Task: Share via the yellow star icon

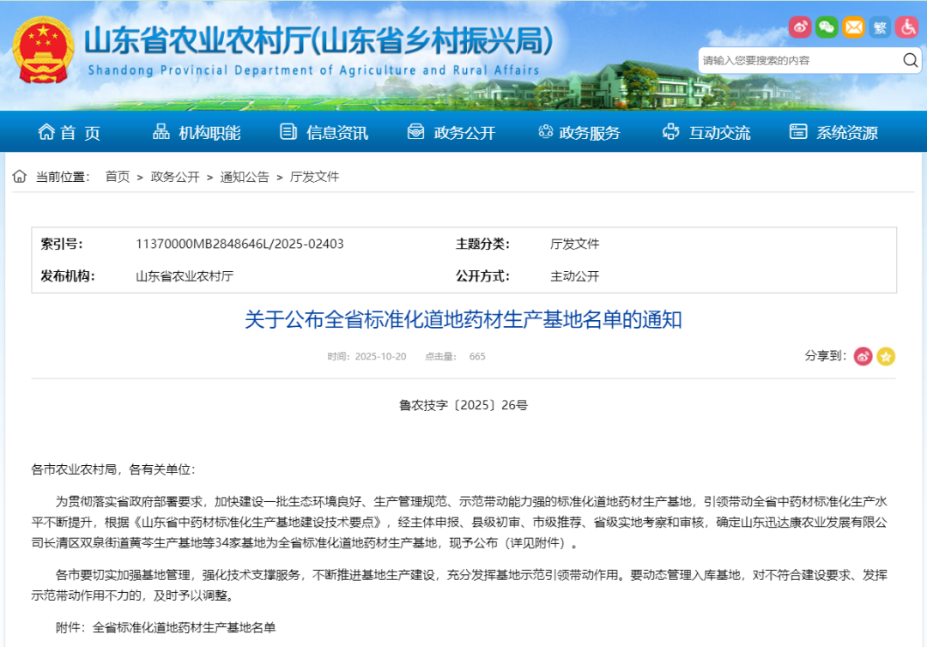Action: [886, 356]
